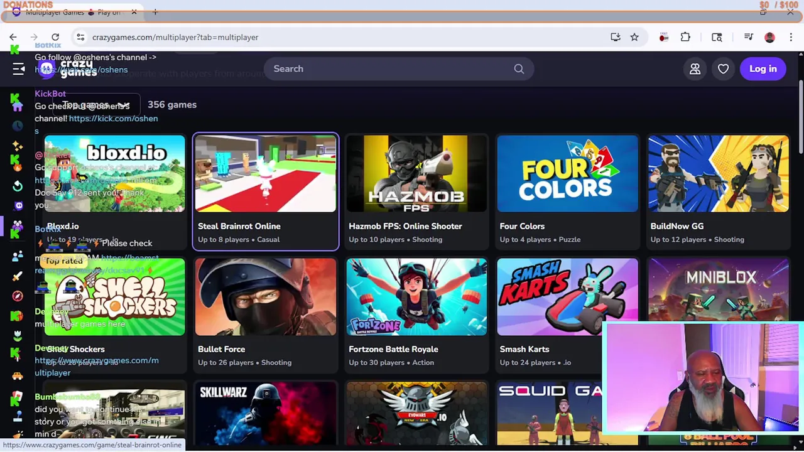Click the Steal Brainrot Online title
The image size is (804, 452).
point(239,226)
